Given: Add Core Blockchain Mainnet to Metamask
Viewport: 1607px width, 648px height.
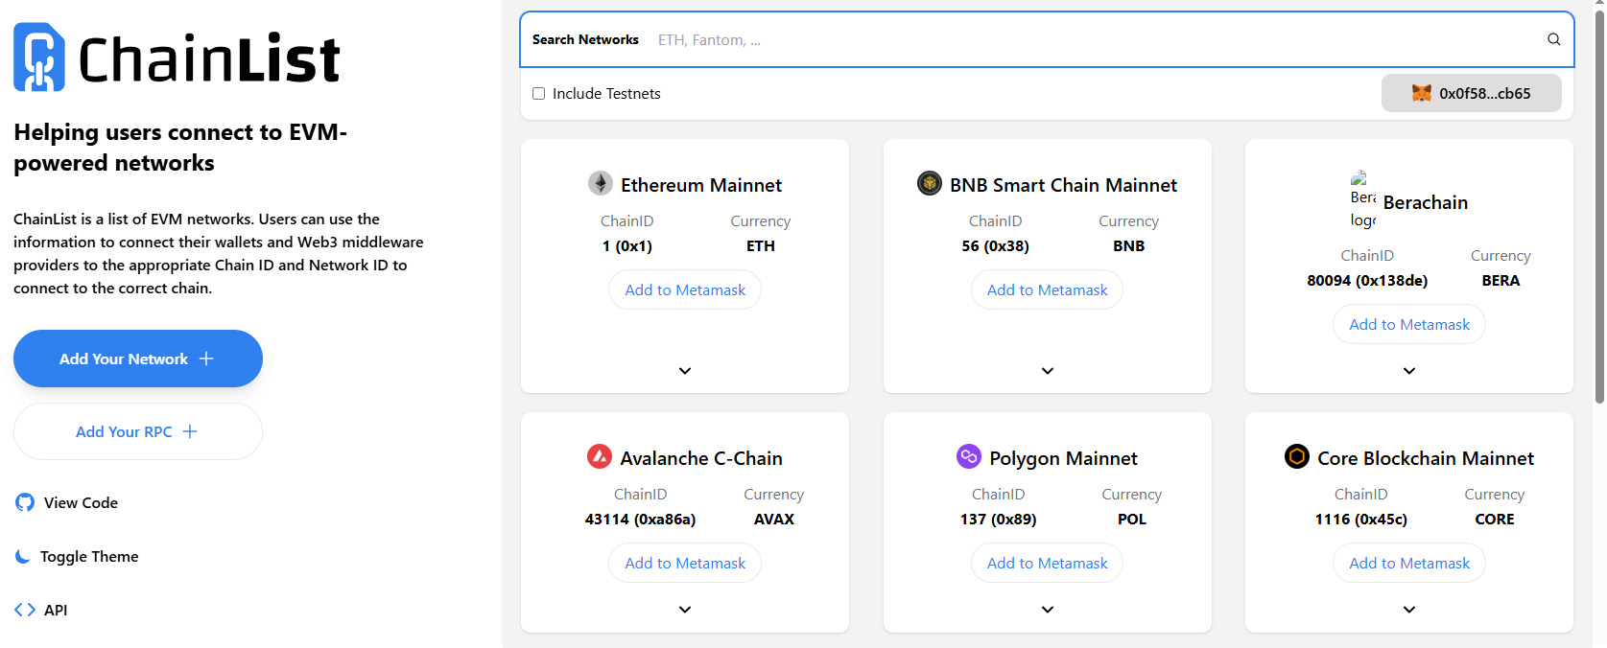Looking at the screenshot, I should click(1409, 563).
